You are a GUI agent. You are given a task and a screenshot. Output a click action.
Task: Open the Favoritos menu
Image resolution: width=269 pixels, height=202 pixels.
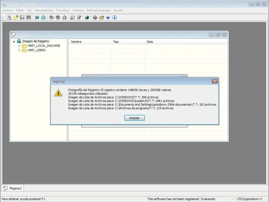pyautogui.click(x=63, y=10)
